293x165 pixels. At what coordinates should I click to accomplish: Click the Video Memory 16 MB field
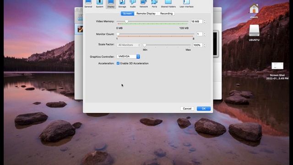(x=196, y=22)
